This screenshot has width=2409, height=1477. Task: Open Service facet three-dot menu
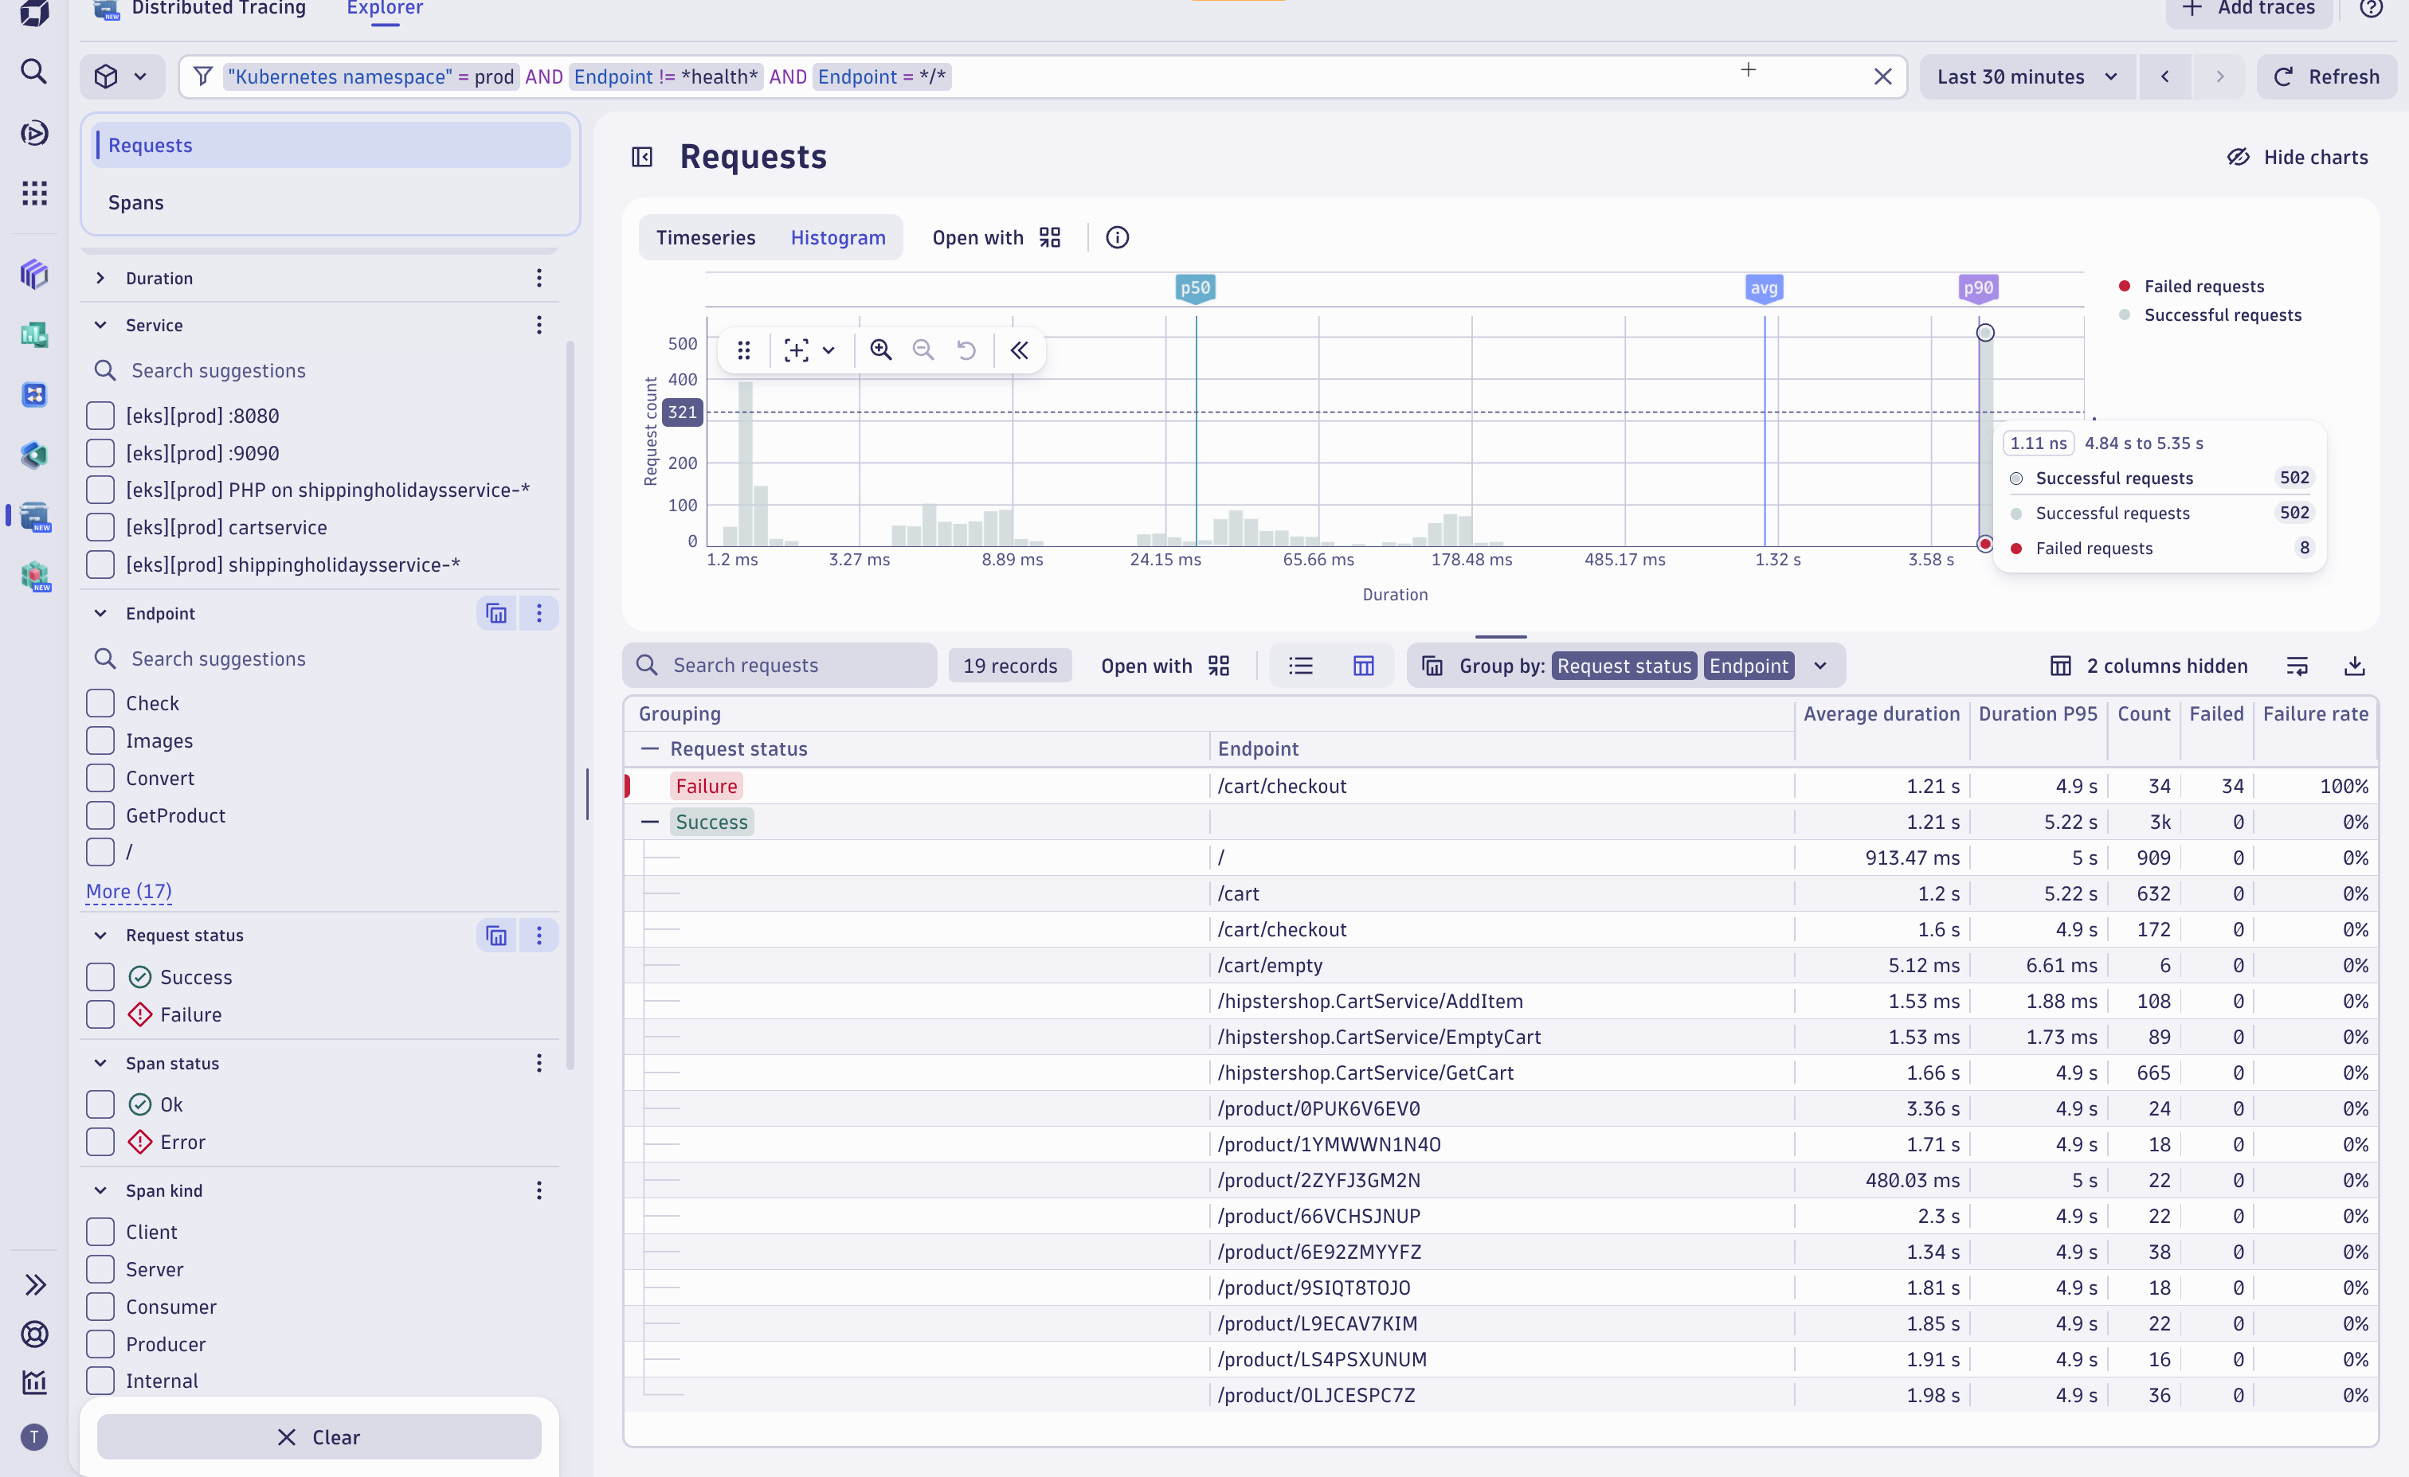(539, 325)
